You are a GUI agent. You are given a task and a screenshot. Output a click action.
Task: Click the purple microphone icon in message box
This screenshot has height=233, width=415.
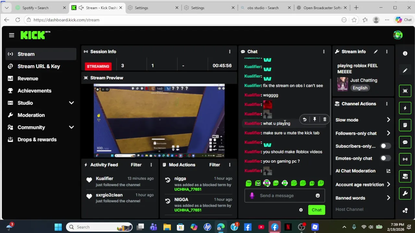point(252,195)
